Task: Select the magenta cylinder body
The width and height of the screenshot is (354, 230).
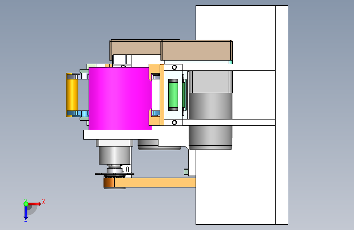Action: point(120,99)
